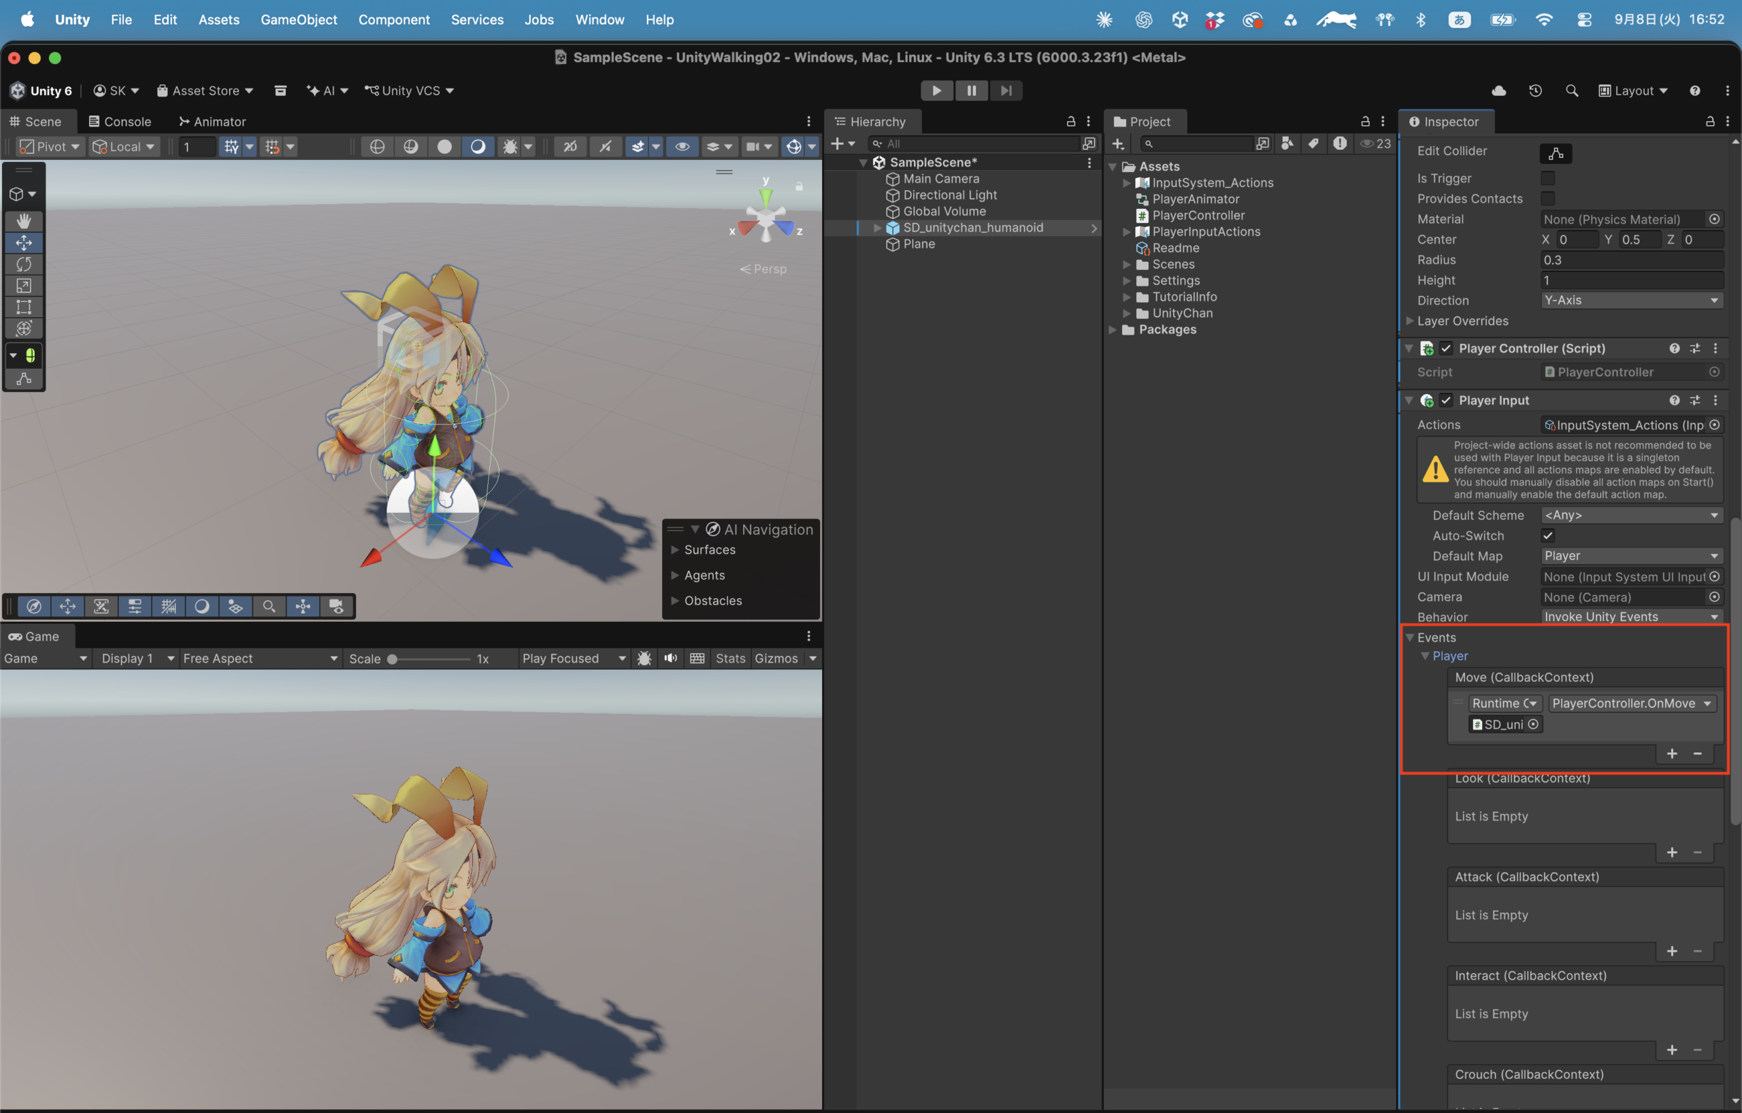Remove the Move event listener

coord(1697,754)
